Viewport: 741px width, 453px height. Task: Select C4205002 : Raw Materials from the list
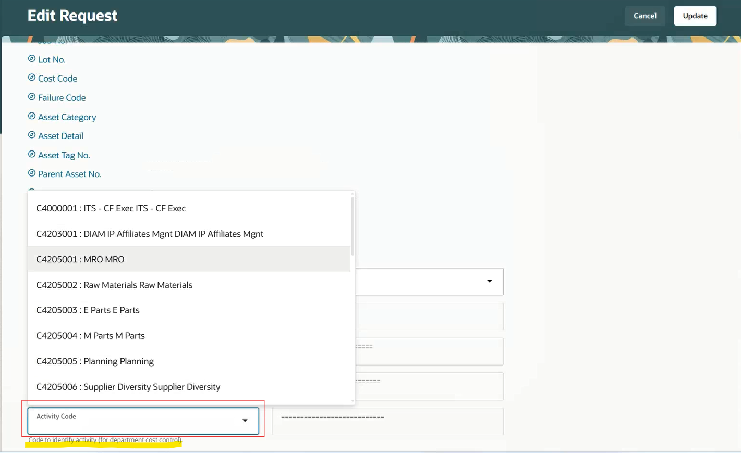(114, 285)
